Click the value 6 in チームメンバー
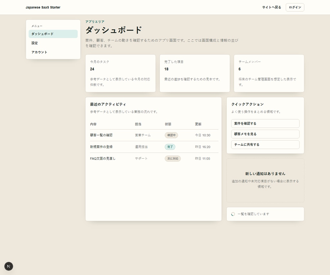The image size is (330, 275). coord(239,69)
